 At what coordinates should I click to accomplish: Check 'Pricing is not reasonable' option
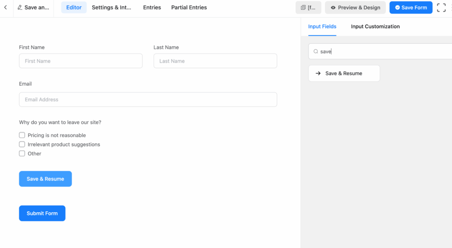tap(22, 135)
